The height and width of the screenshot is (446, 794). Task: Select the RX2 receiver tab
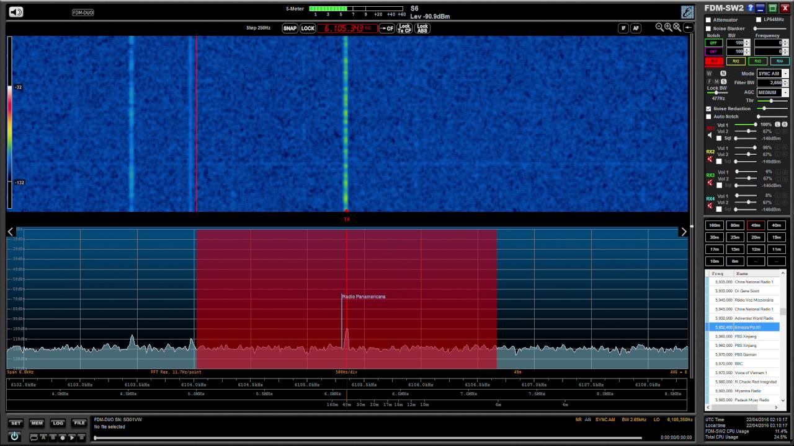736,61
